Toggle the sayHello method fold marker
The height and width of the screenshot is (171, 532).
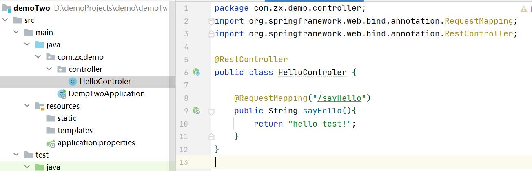point(211,111)
